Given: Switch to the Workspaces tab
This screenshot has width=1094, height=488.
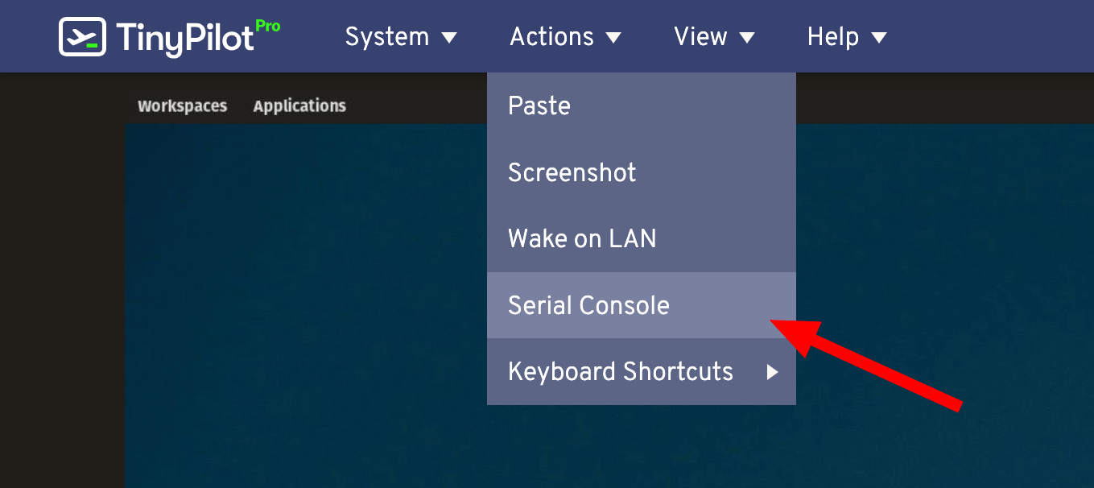Looking at the screenshot, I should coord(182,105).
